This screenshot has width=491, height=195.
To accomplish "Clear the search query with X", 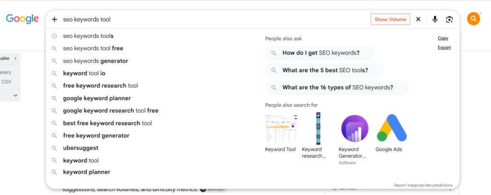I will [x=418, y=20].
